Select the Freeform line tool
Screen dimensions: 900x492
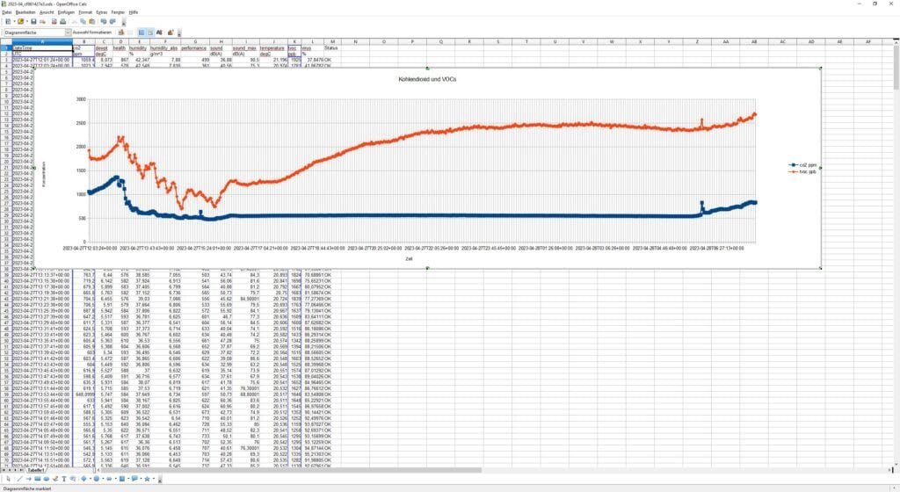coord(55,479)
